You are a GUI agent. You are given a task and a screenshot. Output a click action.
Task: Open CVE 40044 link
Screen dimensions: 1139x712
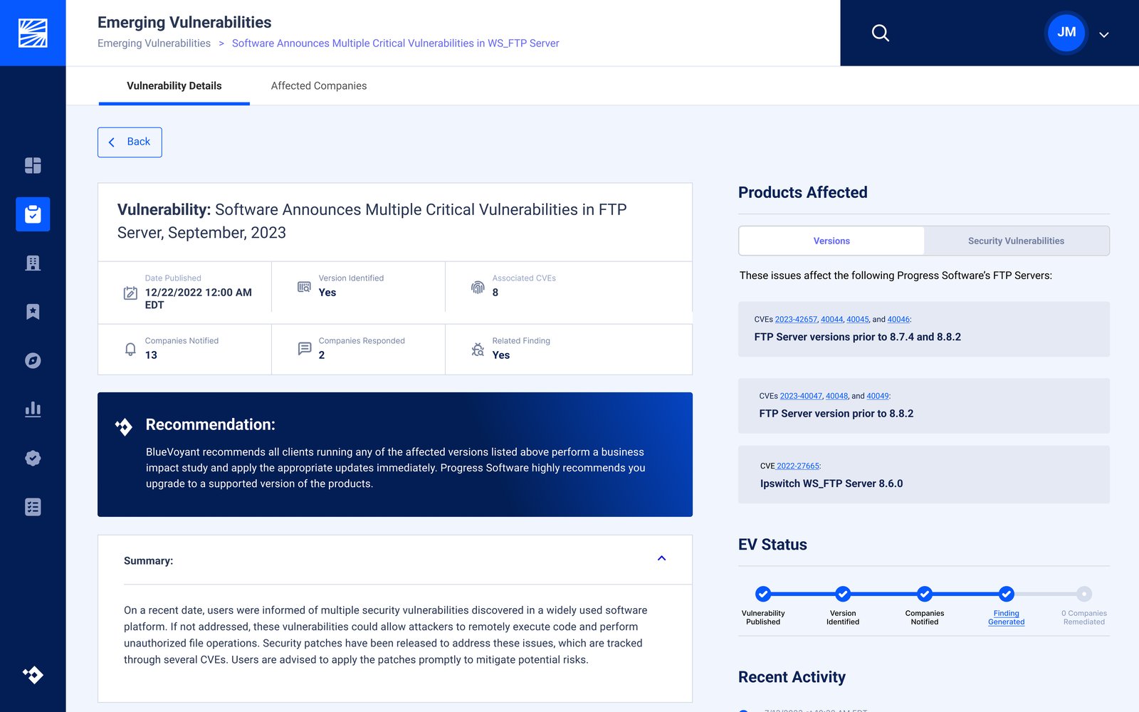831,320
